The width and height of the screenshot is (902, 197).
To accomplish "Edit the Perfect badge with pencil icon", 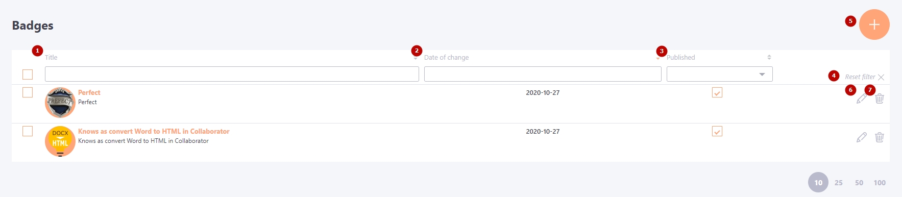I will pyautogui.click(x=862, y=98).
